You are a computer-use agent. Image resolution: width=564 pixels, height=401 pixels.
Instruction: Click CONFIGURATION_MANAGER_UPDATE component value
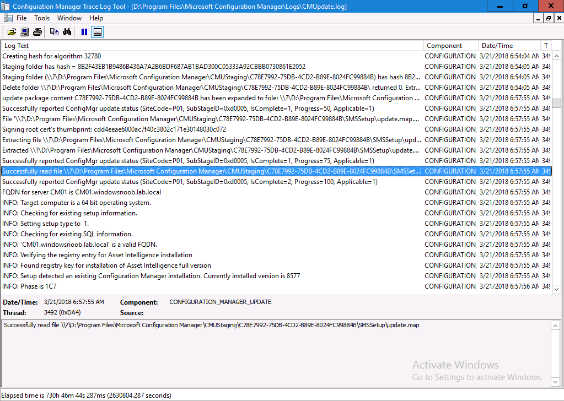(x=221, y=302)
